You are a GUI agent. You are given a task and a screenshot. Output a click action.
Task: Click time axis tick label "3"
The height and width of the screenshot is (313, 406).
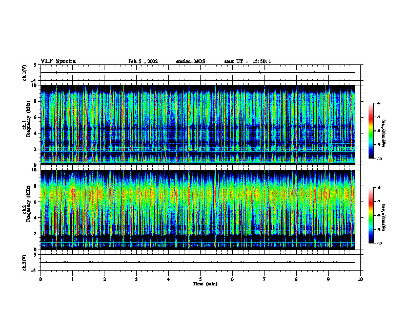pos(136,279)
